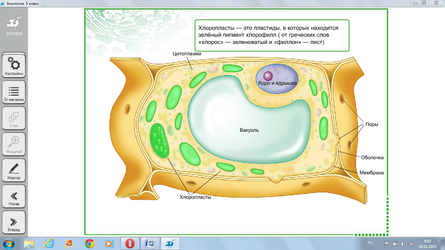
Task: Switch to Word in the taskbar
Action: [x=150, y=243]
